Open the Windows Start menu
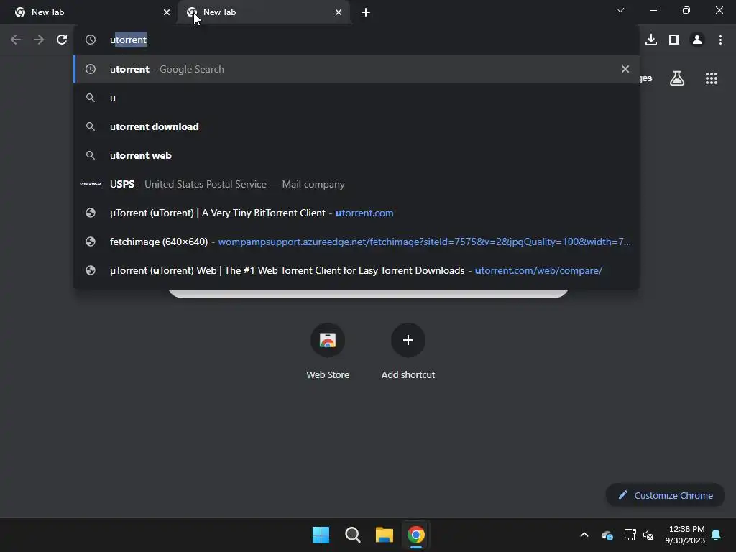The height and width of the screenshot is (552, 736). coord(321,535)
